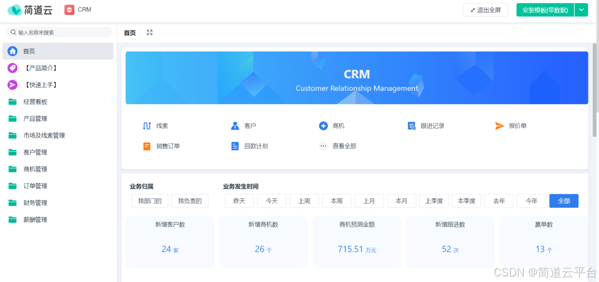
Task: Click the 销售订单 clipboard icon
Action: point(147,146)
